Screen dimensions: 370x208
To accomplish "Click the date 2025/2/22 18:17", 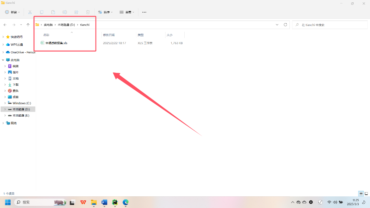I will tap(114, 43).
